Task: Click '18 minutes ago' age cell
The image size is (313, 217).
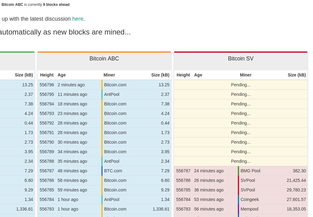Action: (x=72, y=104)
